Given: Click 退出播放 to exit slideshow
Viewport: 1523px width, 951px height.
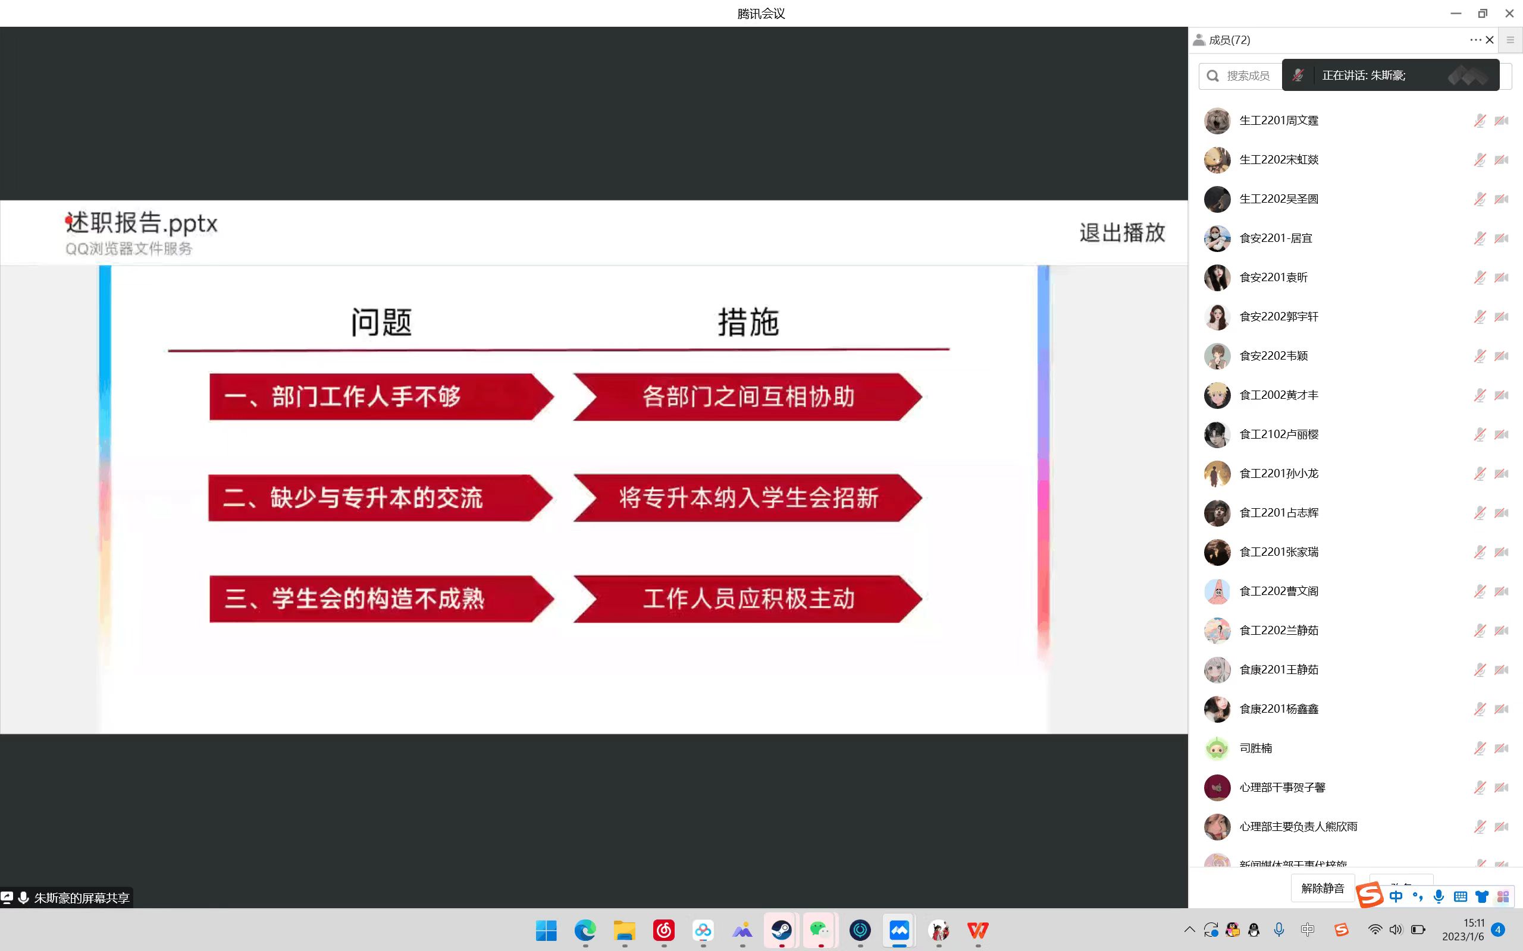Looking at the screenshot, I should click(1121, 233).
